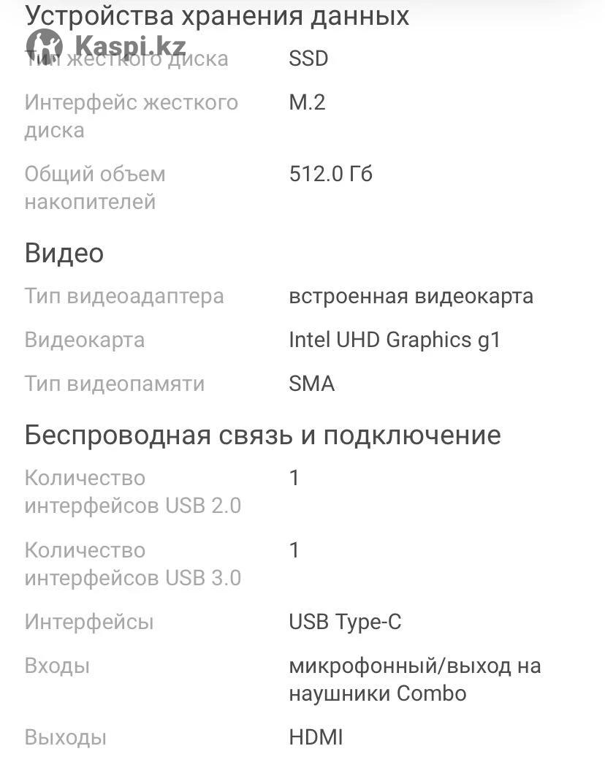The image size is (605, 765).
Task: Click the Kaspi.kz watermark text
Action: click(130, 46)
